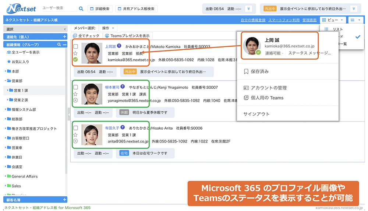Image resolution: width=368 pixels, height=211 pixels.
Task: Tick the checkbox for 柳本憲司
Action: (75, 87)
